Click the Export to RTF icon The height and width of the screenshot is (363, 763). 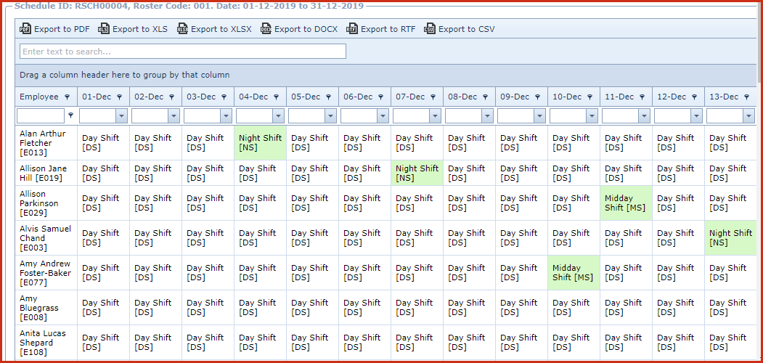(352, 29)
